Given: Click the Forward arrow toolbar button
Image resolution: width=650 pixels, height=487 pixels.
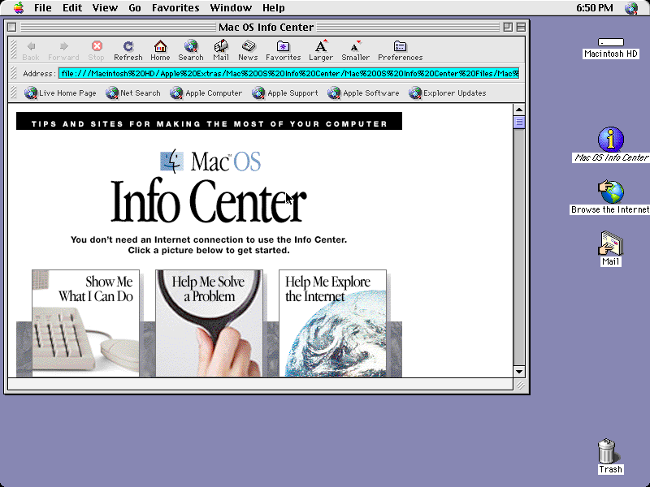Looking at the screenshot, I should [63, 50].
